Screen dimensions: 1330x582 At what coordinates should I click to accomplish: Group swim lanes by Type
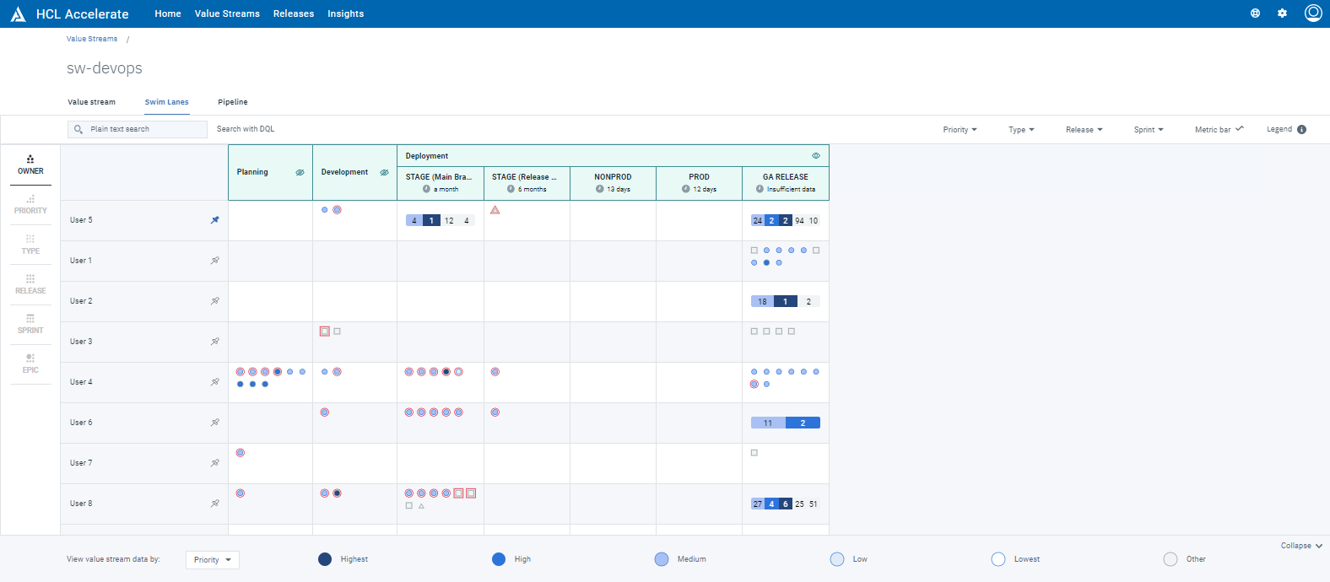30,245
